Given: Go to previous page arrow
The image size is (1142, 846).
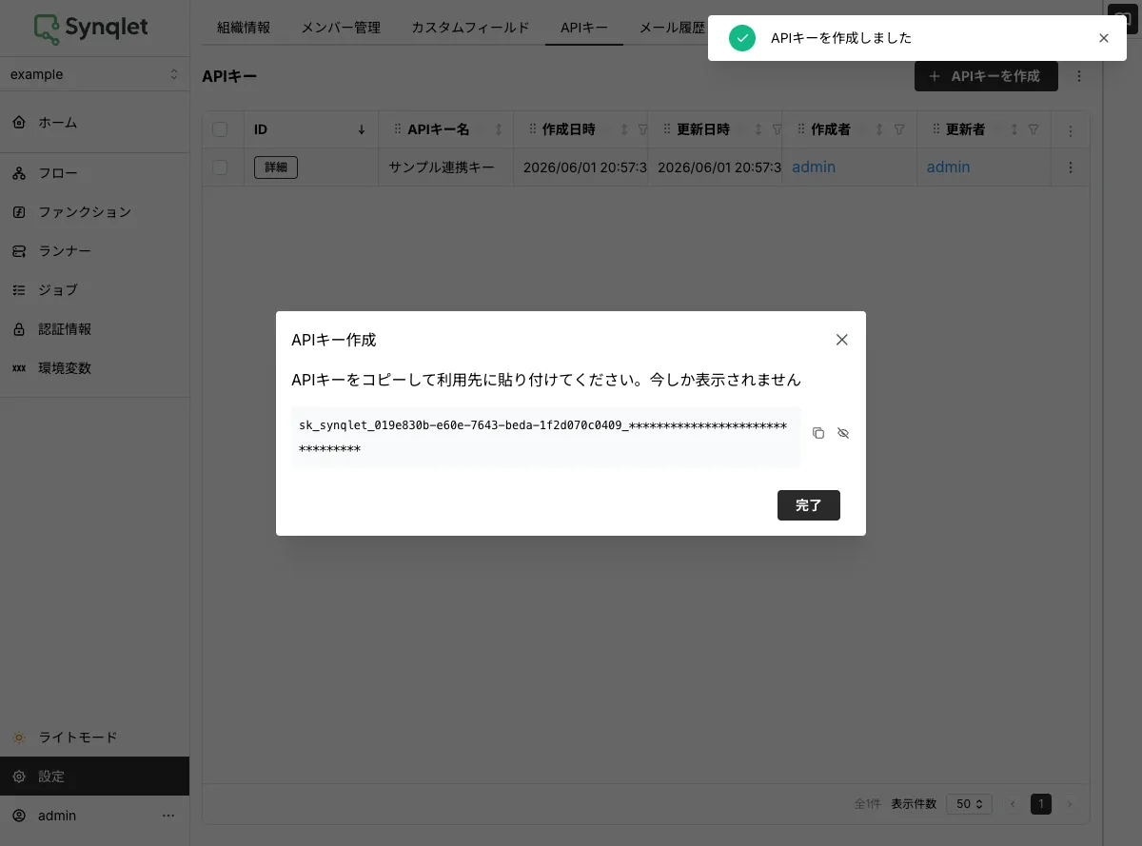Looking at the screenshot, I should (1013, 804).
